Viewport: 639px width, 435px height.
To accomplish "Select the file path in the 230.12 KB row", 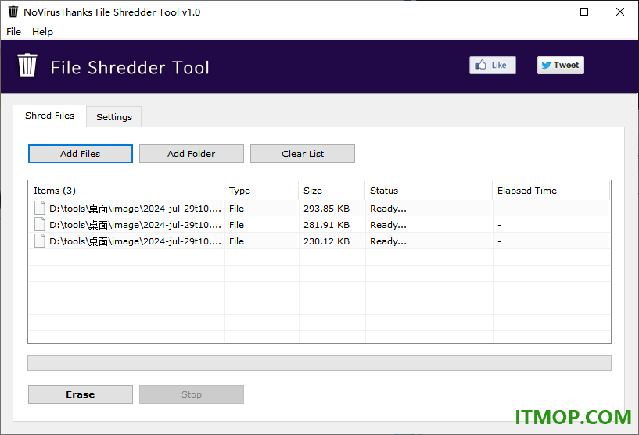I will 135,241.
